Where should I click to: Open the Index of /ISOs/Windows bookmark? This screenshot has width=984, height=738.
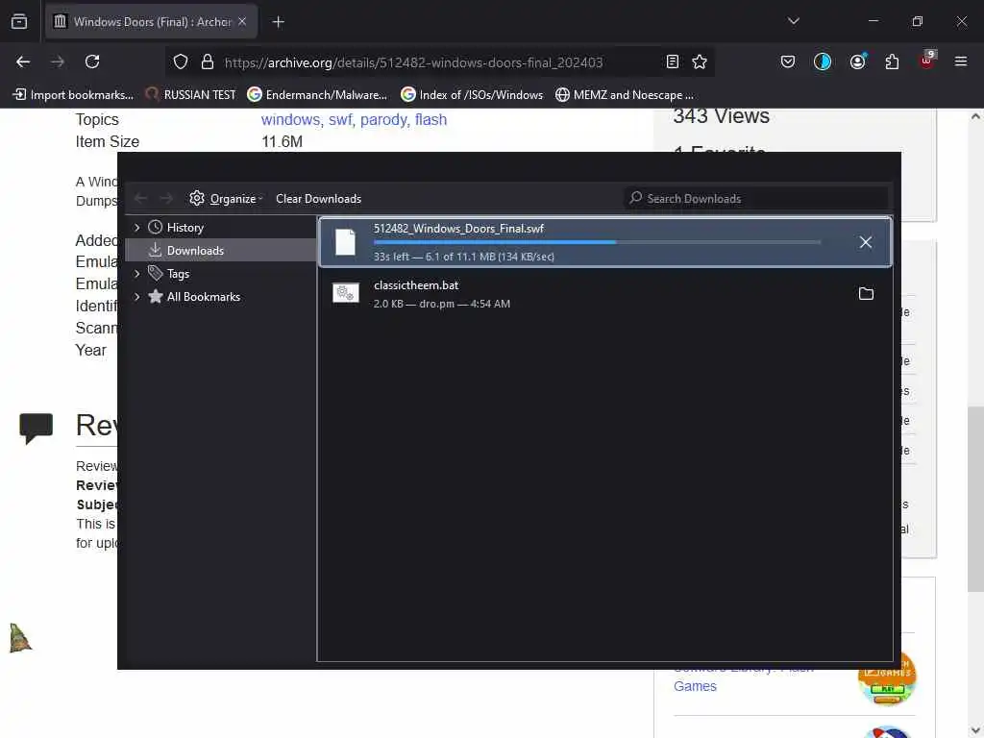[x=472, y=95]
